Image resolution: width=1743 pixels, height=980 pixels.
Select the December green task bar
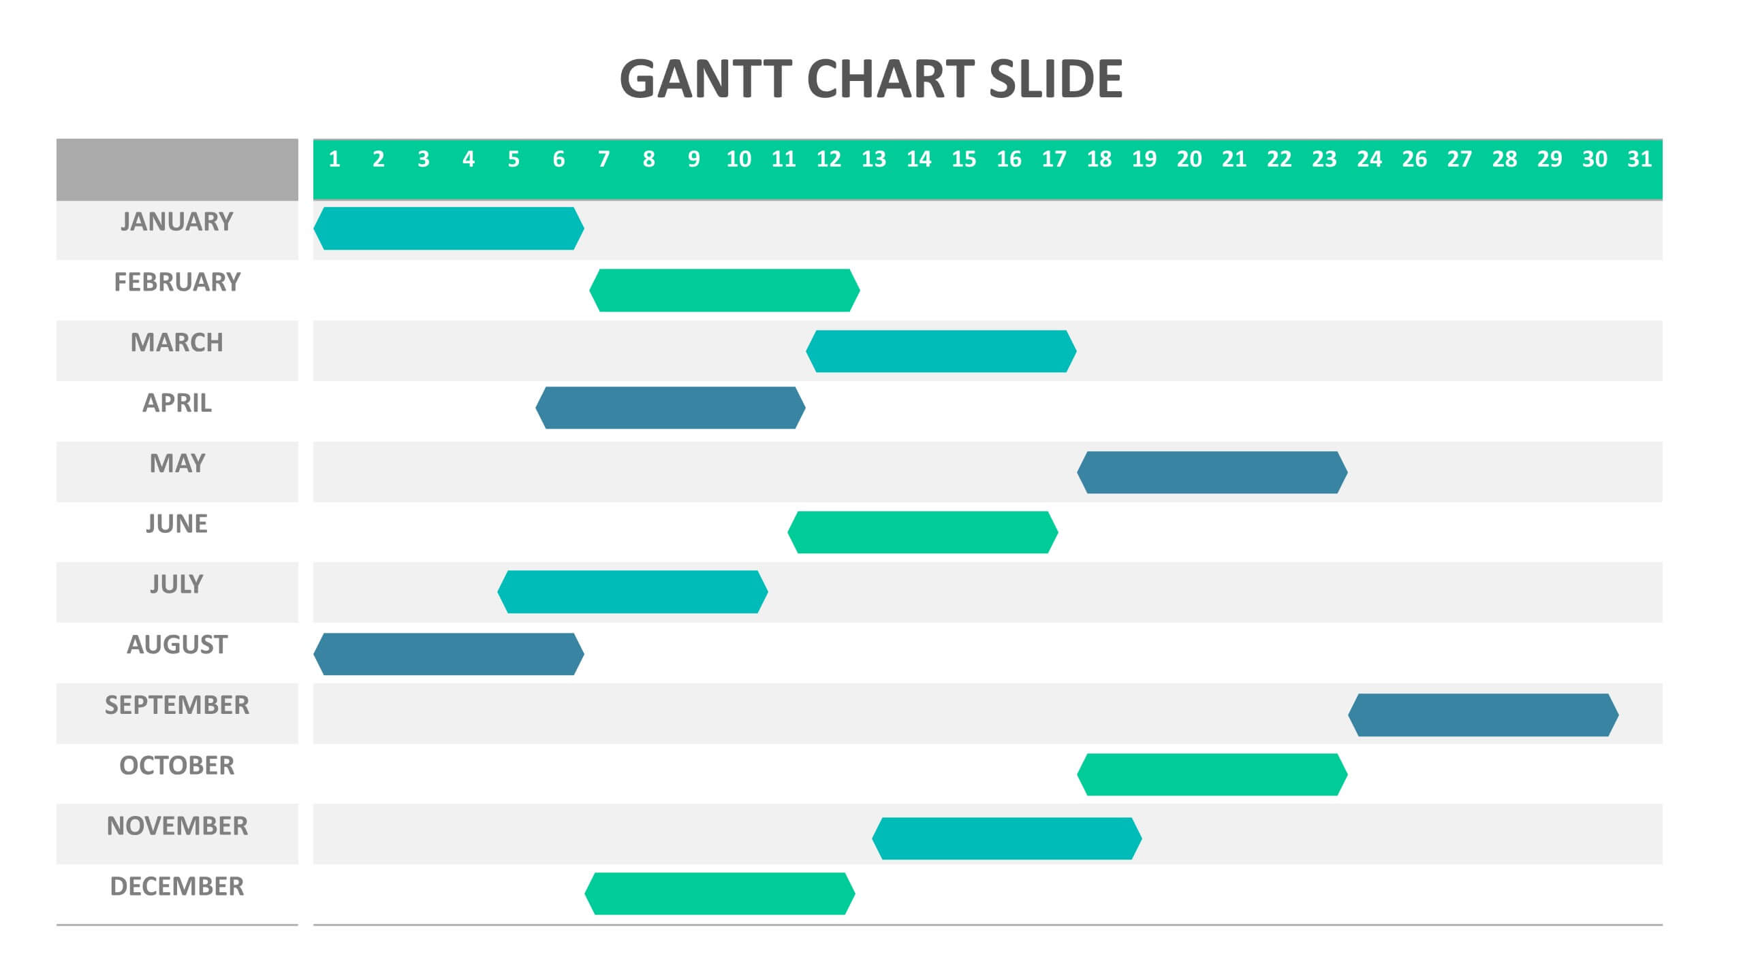tap(719, 894)
